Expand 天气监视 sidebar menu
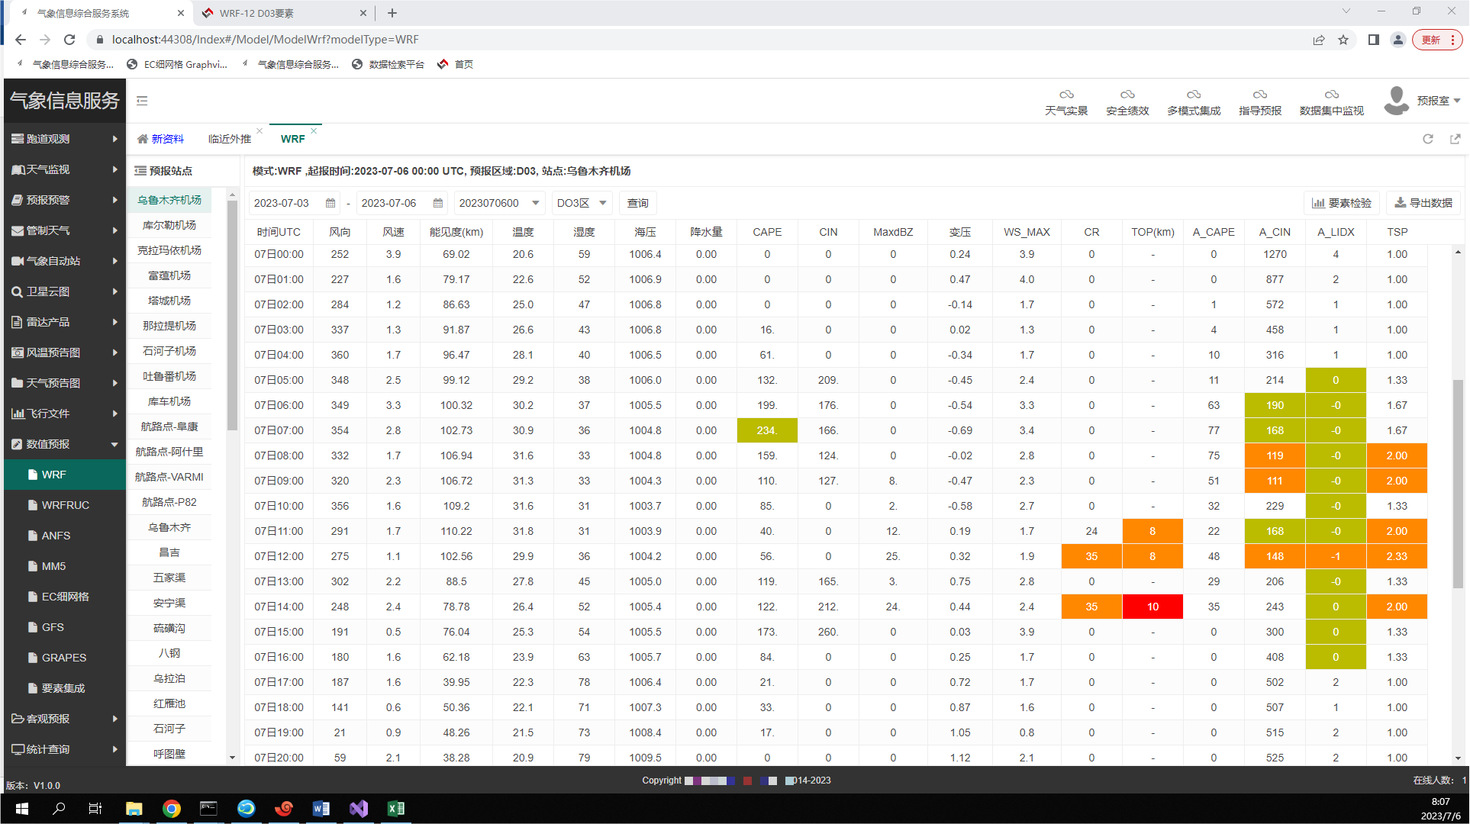Image resolution: width=1470 pixels, height=824 pixels. pyautogui.click(x=65, y=169)
